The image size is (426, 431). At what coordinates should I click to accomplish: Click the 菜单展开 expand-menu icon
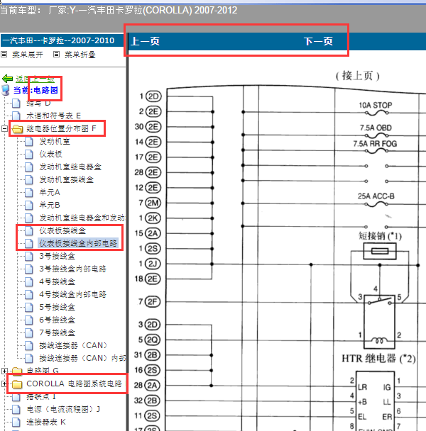(4, 55)
